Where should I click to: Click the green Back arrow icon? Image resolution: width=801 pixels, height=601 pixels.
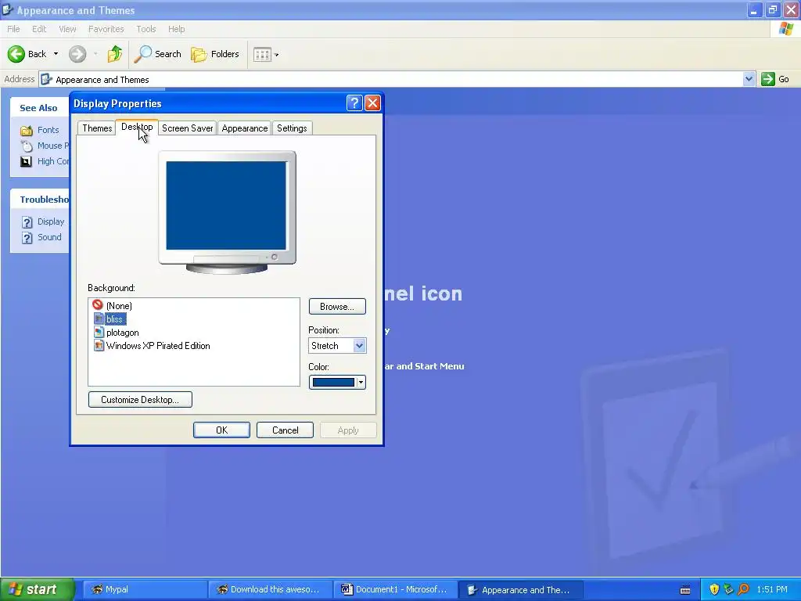[16, 54]
